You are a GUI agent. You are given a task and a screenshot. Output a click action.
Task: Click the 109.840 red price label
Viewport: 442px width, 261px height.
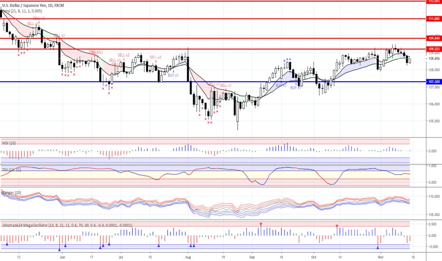click(434, 38)
